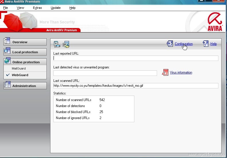Viewport: 227px width, 158px height.
Task: Open Local protection section
Action: tap(25, 52)
